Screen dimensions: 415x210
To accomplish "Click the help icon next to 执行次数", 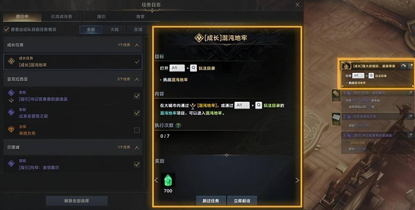I will (x=178, y=126).
